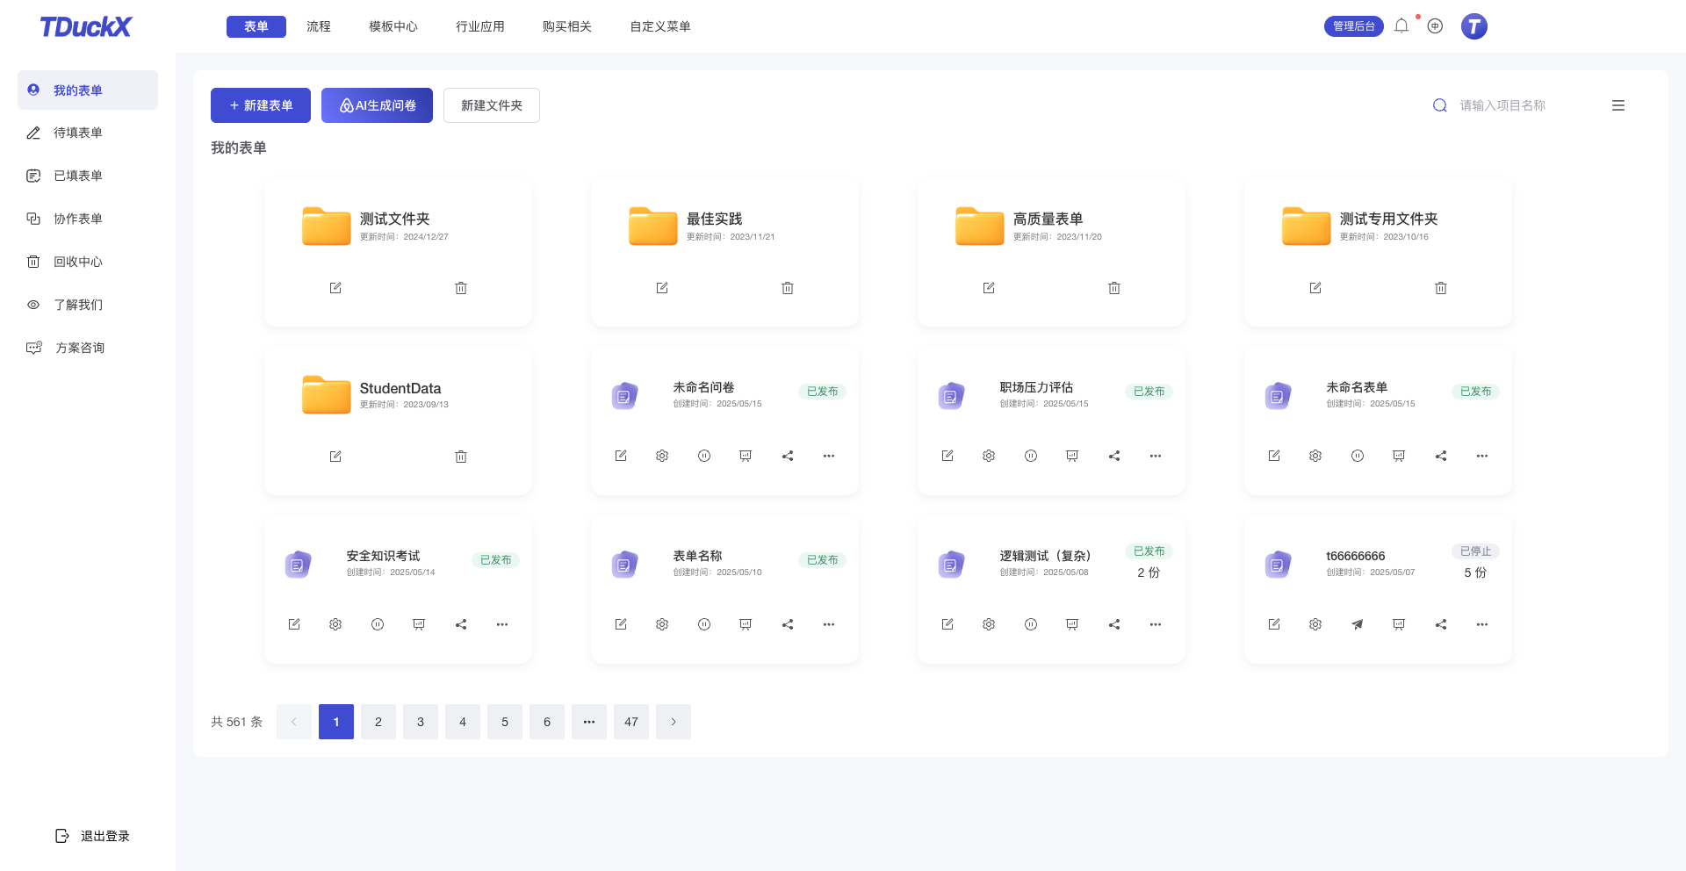Click the user avatar icon at top right

click(1473, 26)
